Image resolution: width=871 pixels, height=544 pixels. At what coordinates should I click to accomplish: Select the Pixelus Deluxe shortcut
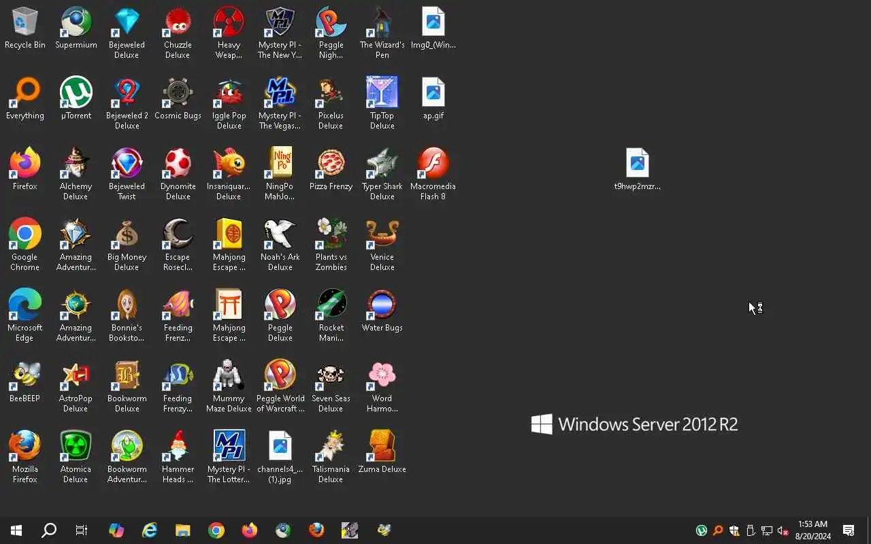(331, 104)
